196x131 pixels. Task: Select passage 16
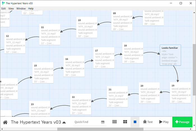click(x=74, y=66)
